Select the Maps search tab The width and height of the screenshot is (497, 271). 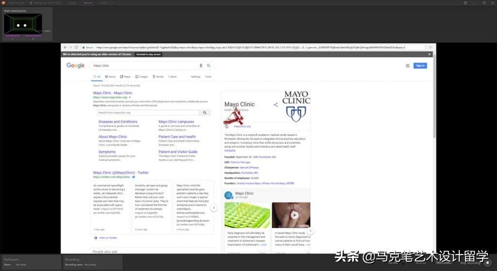coord(125,77)
